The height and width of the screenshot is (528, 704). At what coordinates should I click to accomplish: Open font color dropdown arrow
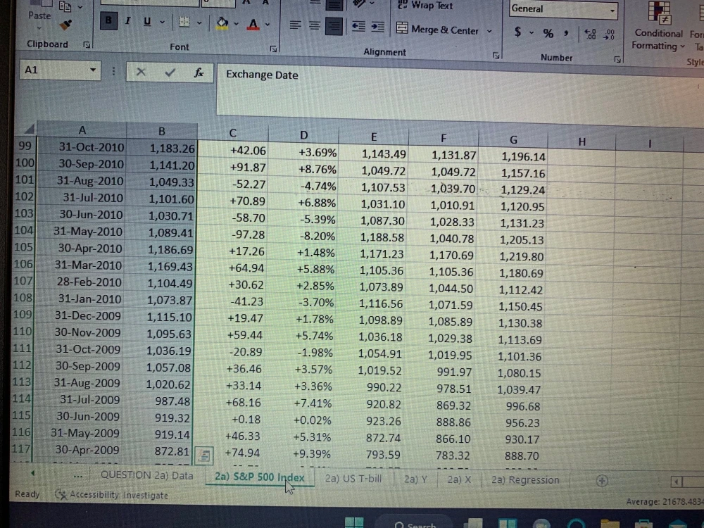(x=268, y=25)
